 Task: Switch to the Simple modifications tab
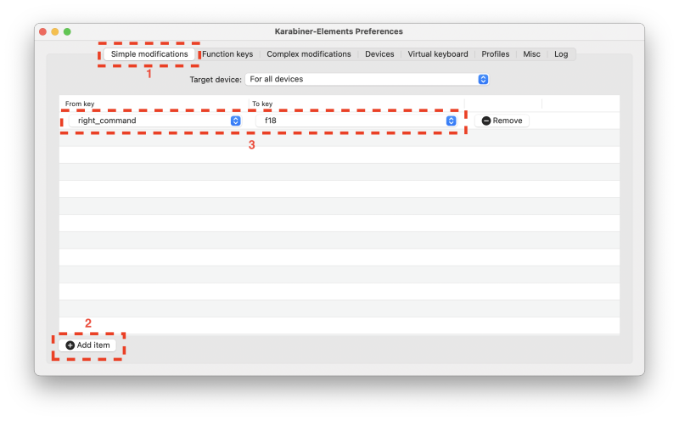[x=149, y=54]
